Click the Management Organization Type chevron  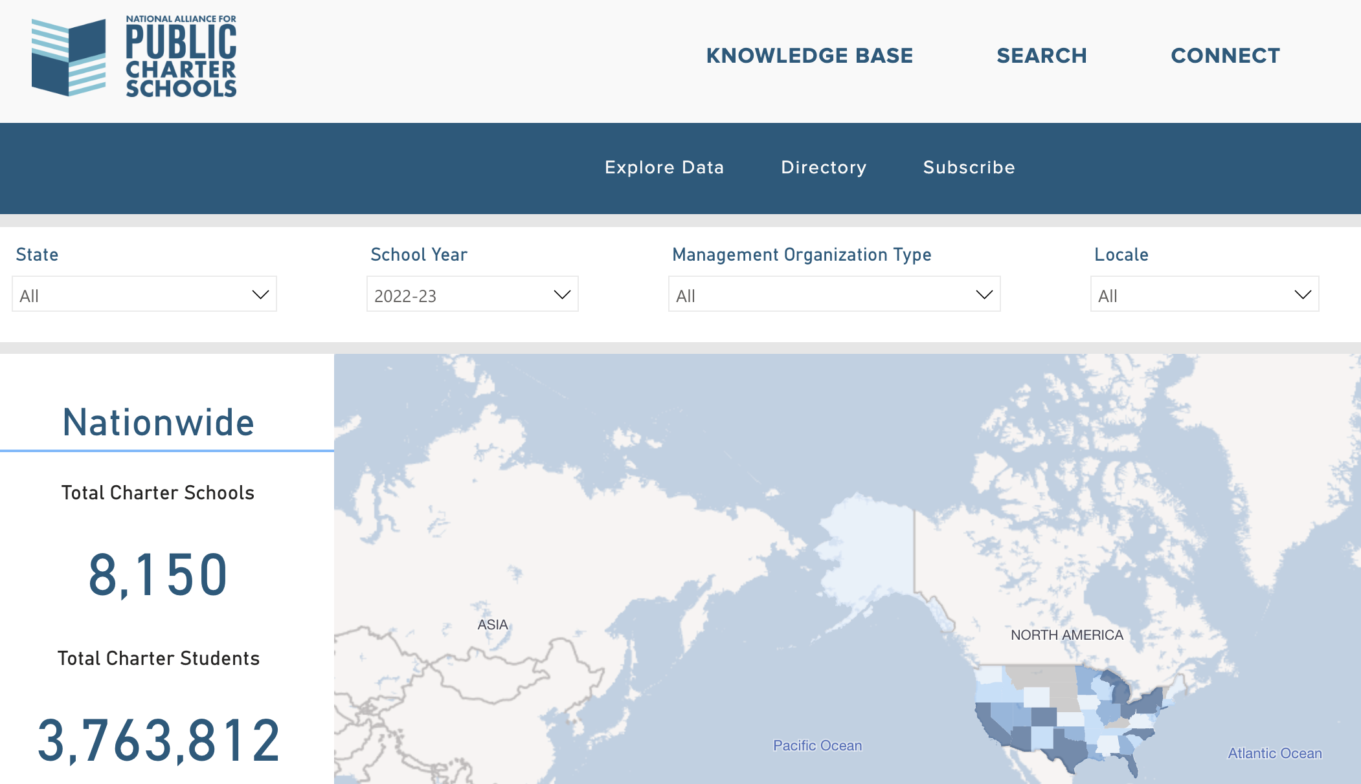tap(985, 294)
